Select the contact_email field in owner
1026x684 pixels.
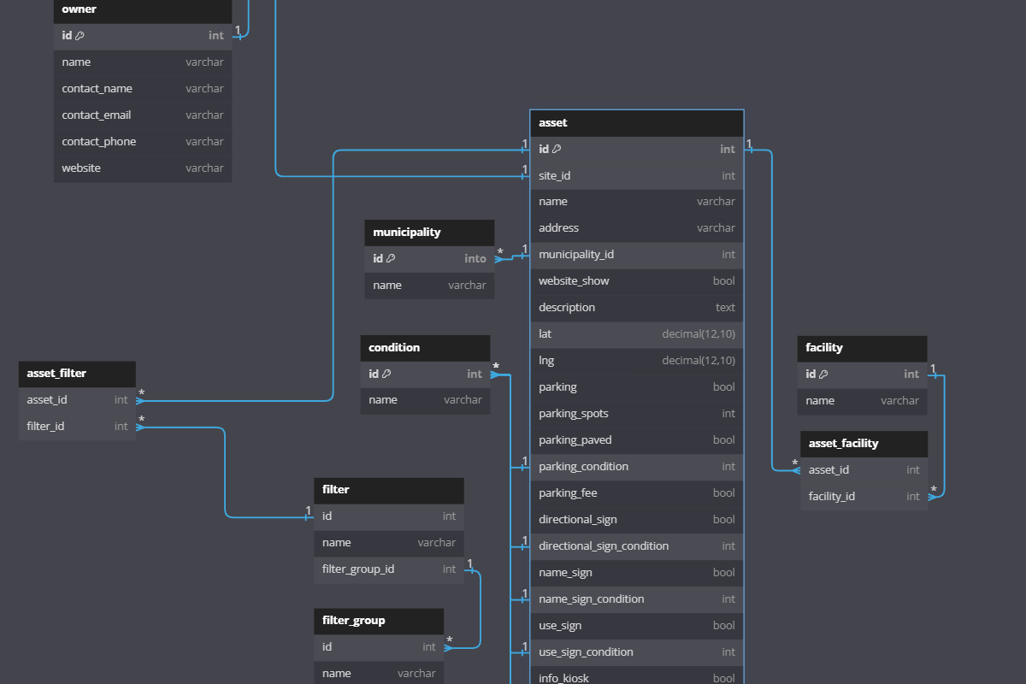coord(143,115)
